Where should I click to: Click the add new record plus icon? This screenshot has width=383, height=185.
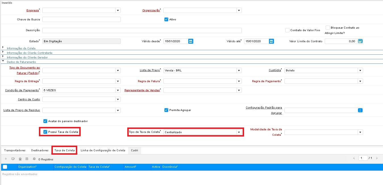click(x=6, y=159)
